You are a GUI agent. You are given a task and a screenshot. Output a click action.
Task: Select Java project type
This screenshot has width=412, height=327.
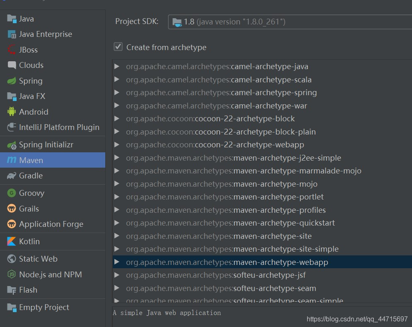pos(26,19)
